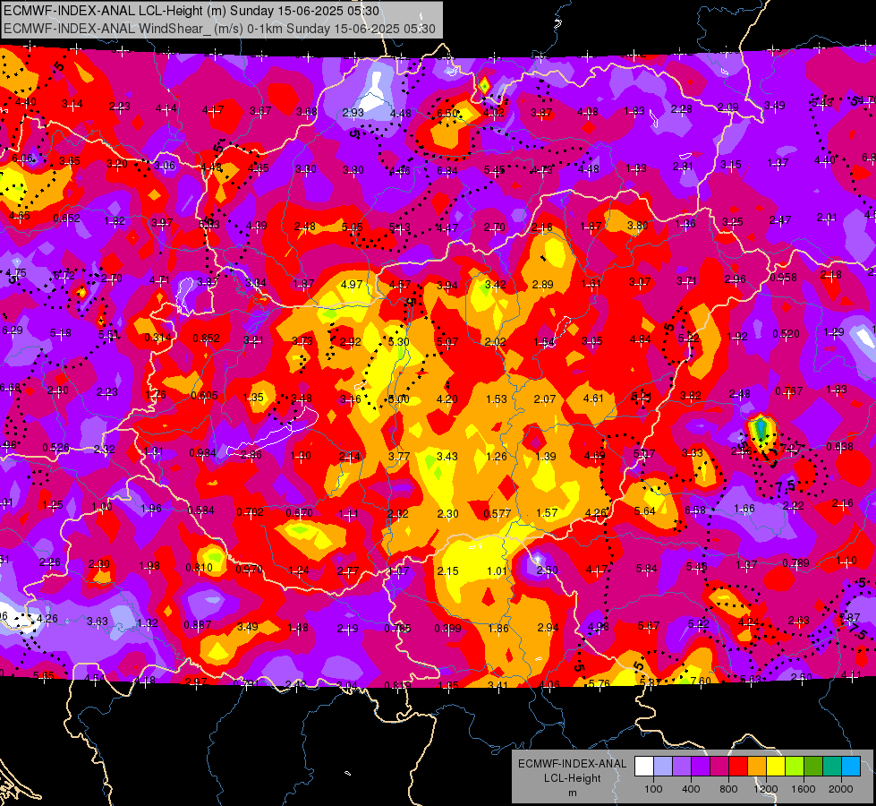Click the legend label 100
Viewport: 876px width, 806px height.
[x=653, y=789]
